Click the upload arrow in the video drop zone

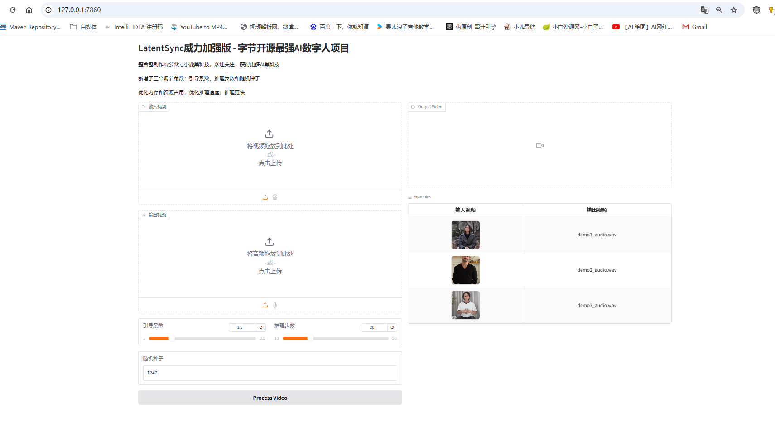click(269, 134)
